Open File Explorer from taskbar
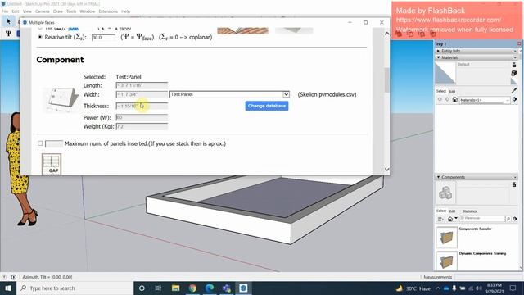Viewport: 524px width, 295px height. [175, 288]
